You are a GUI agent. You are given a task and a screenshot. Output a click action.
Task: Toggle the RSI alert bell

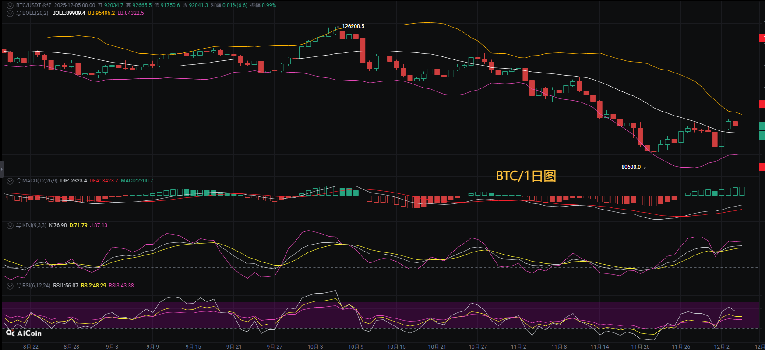pos(19,286)
